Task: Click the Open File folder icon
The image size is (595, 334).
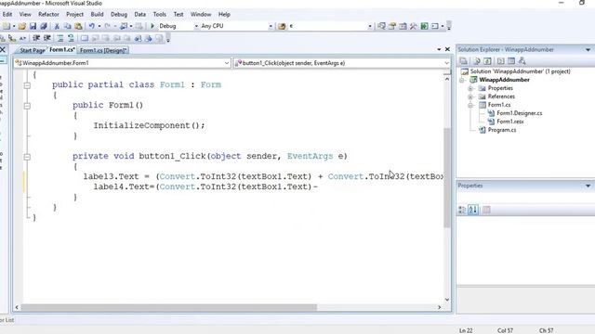Action: click(22, 26)
